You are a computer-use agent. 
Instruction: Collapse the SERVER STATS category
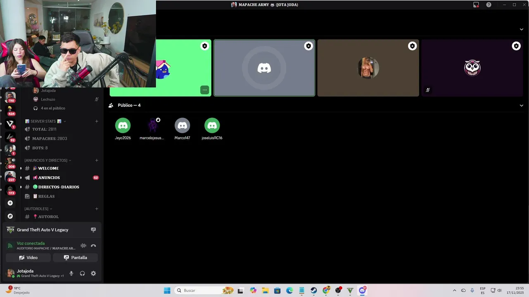[x=45, y=121]
